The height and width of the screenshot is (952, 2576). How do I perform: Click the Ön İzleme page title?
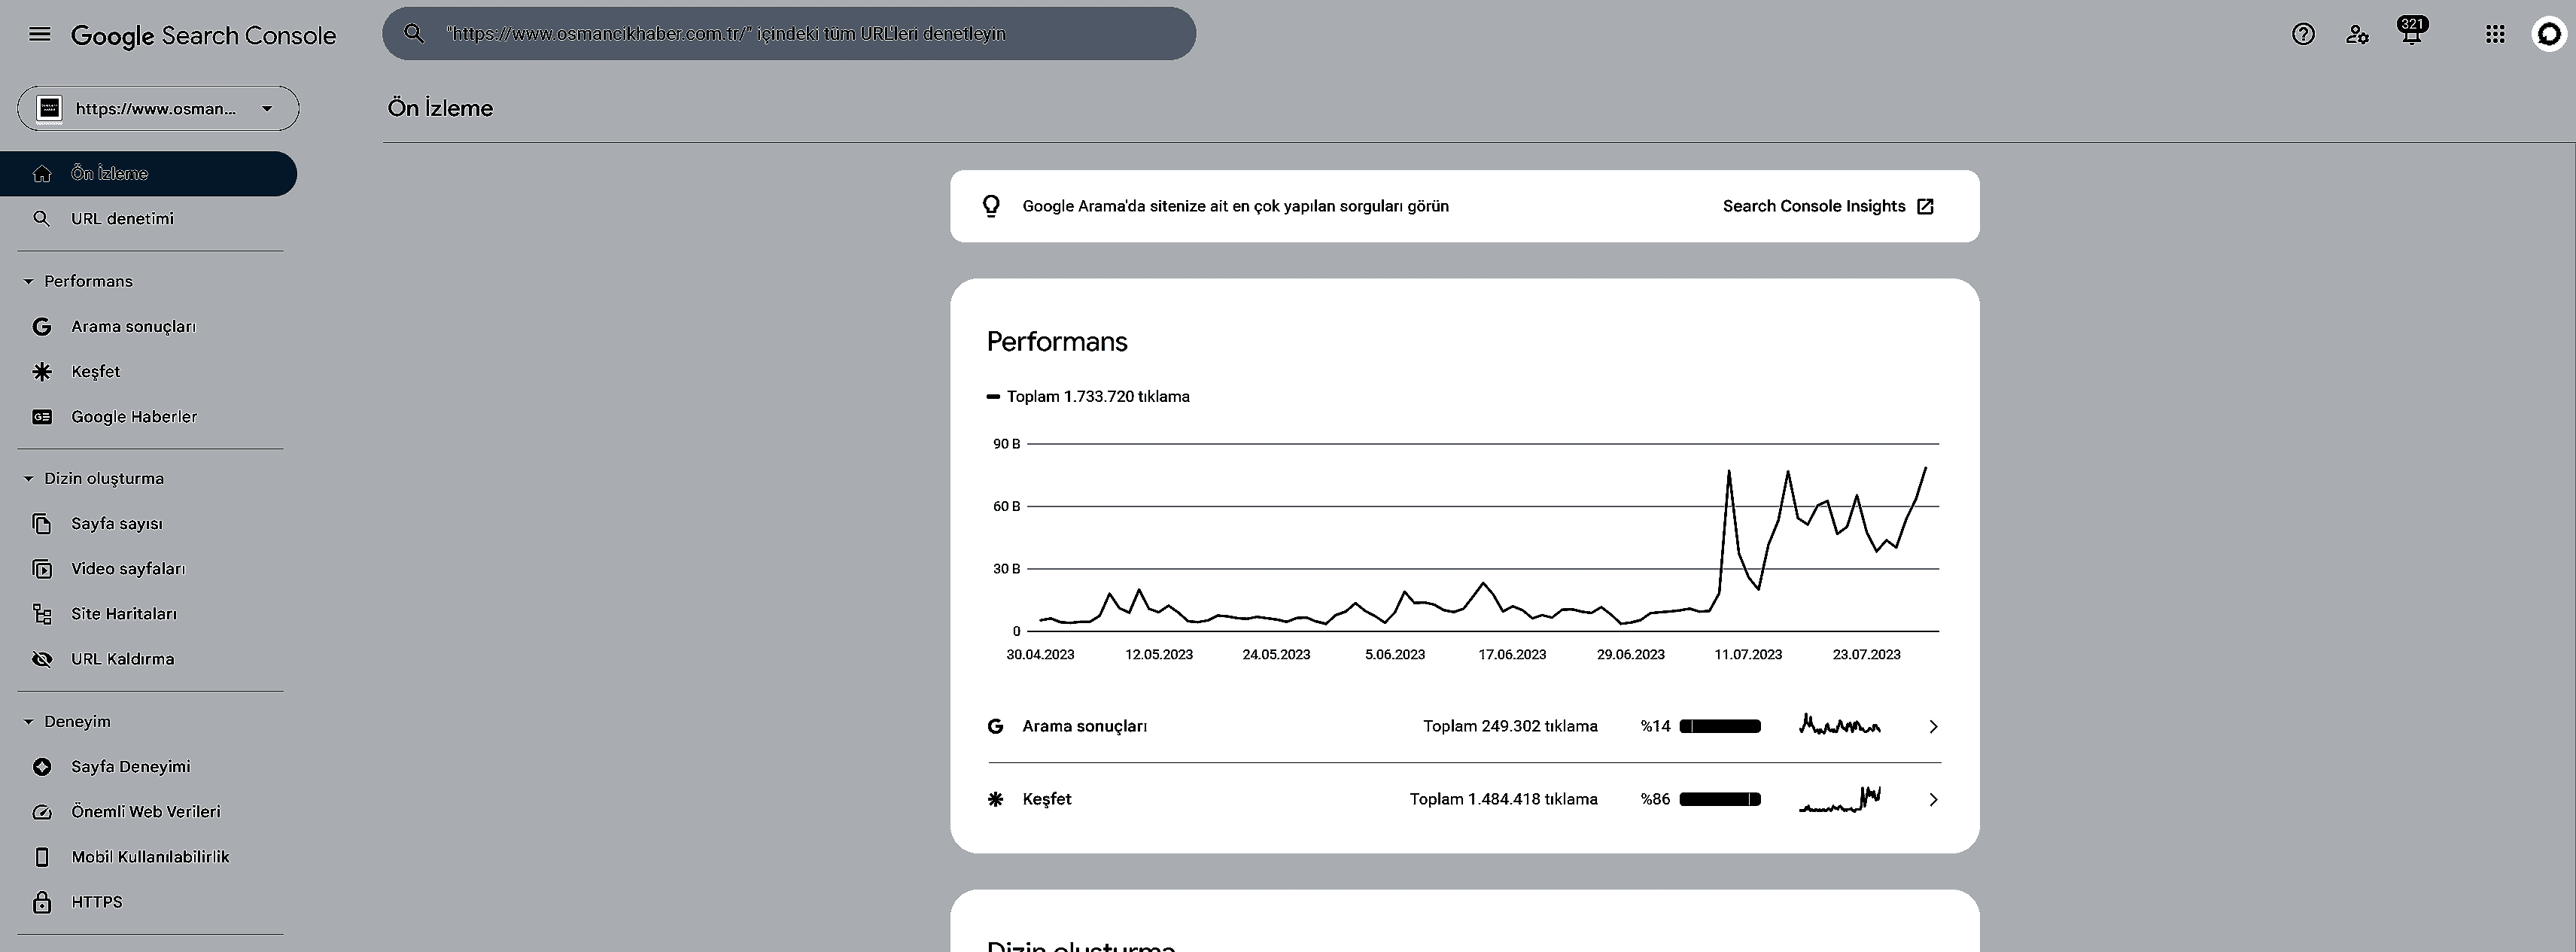(440, 108)
